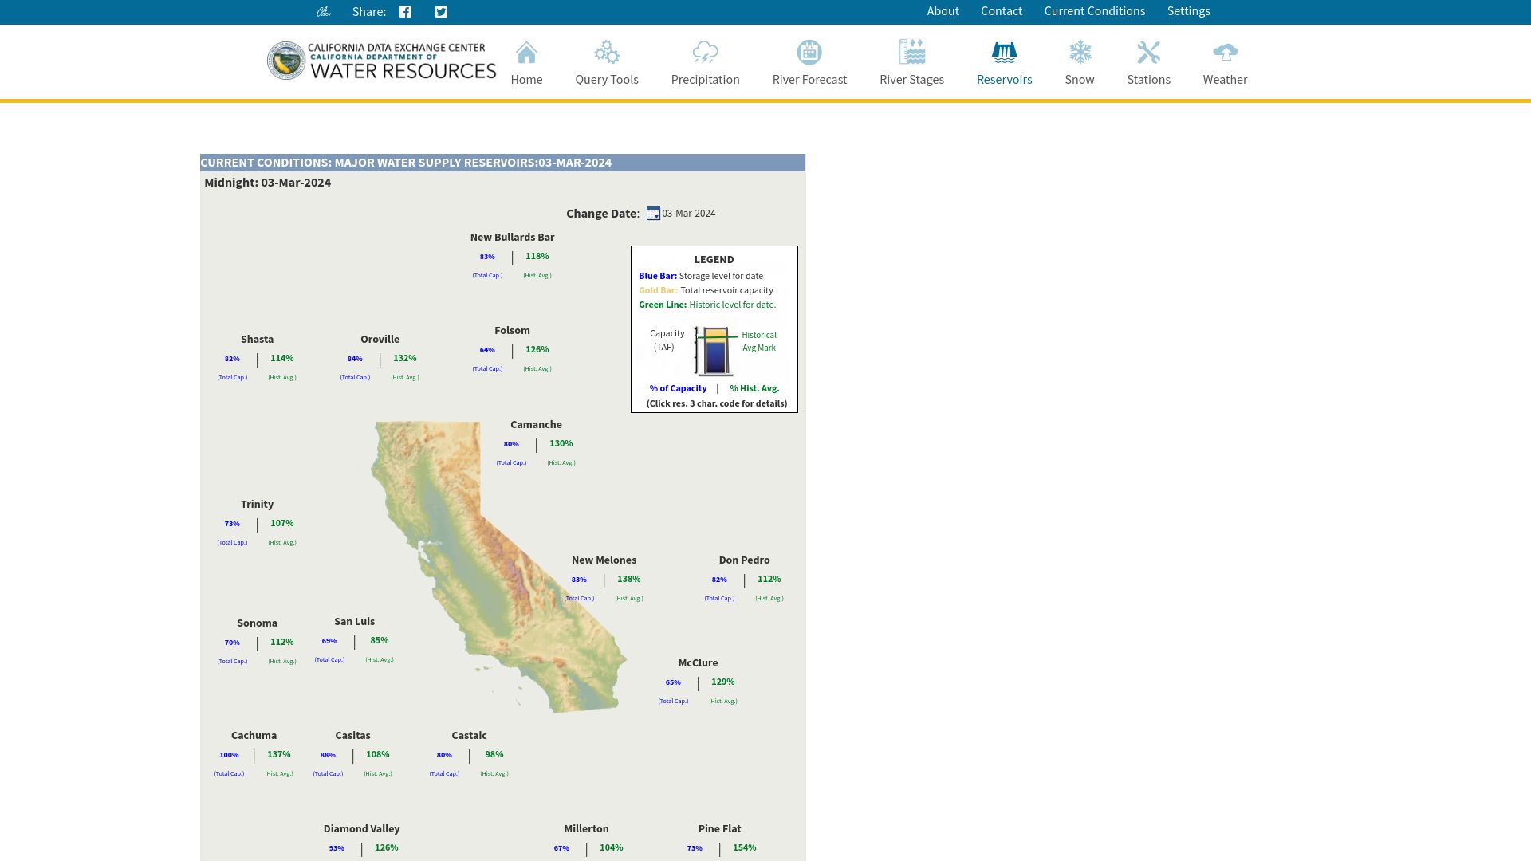Select the Precipitation nav label
Image resolution: width=1531 pixels, height=861 pixels.
coord(706,80)
